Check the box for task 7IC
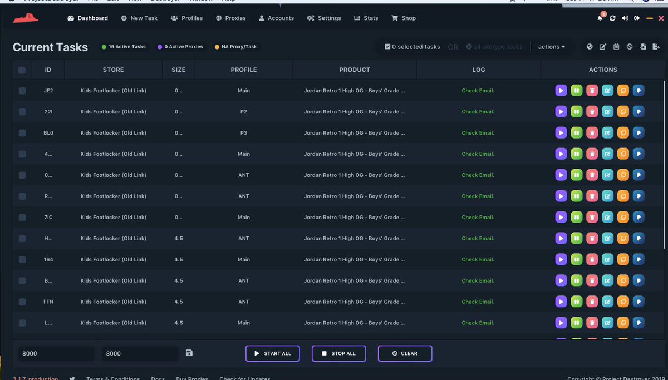 click(x=22, y=218)
